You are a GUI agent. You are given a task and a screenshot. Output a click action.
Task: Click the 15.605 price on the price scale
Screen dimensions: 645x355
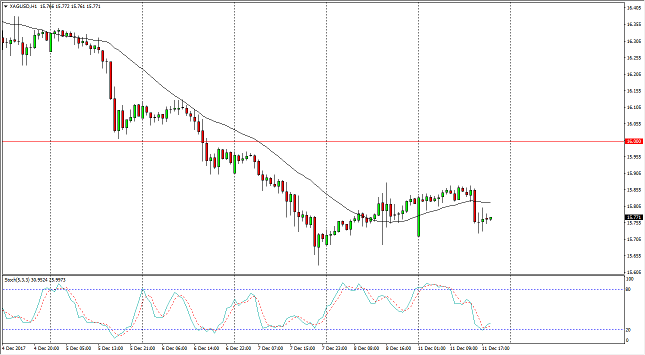[x=633, y=272]
